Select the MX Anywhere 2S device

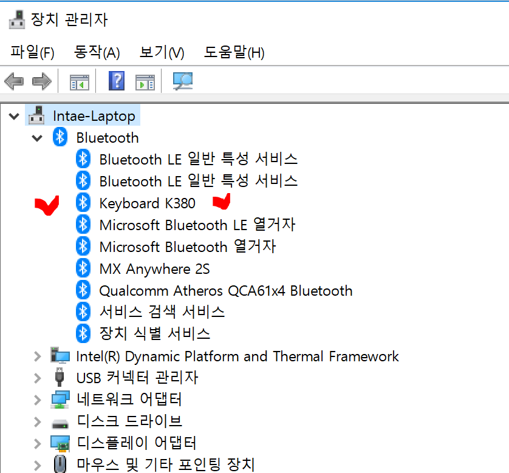point(154,269)
